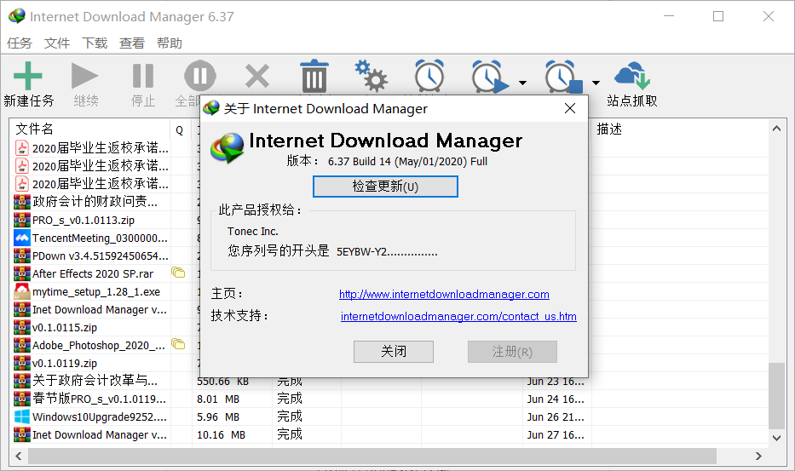Open the 帮助 menu

pyautogui.click(x=170, y=43)
